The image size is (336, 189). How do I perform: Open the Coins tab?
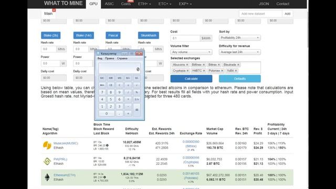(126, 4)
